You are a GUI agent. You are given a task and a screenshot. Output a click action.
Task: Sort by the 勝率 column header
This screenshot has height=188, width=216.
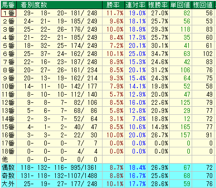tap(113, 5)
